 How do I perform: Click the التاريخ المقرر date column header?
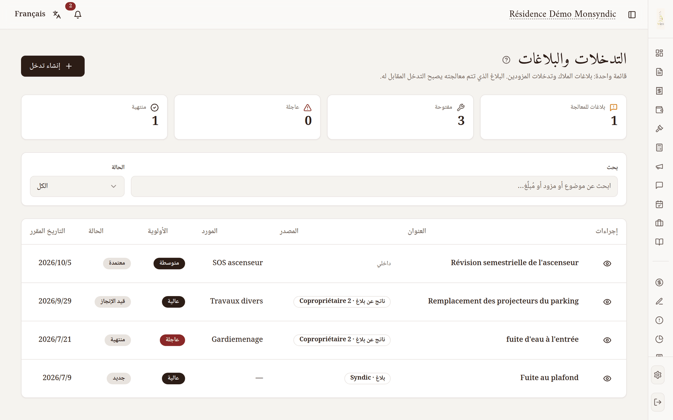(48, 231)
